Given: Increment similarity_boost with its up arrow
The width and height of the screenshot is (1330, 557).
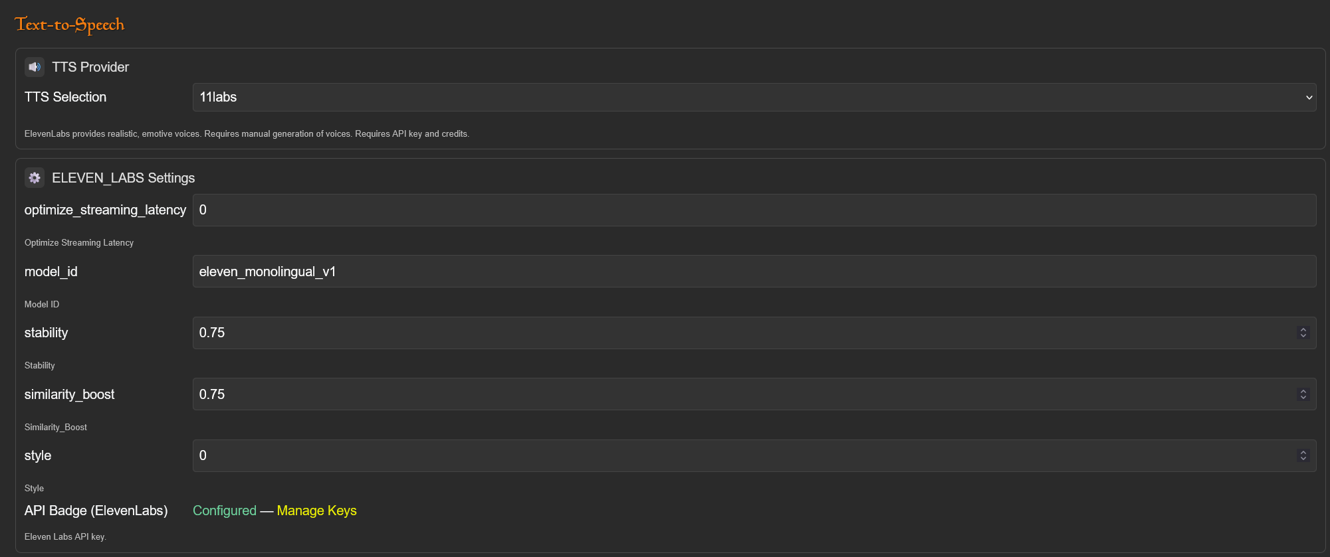Looking at the screenshot, I should pos(1303,391).
